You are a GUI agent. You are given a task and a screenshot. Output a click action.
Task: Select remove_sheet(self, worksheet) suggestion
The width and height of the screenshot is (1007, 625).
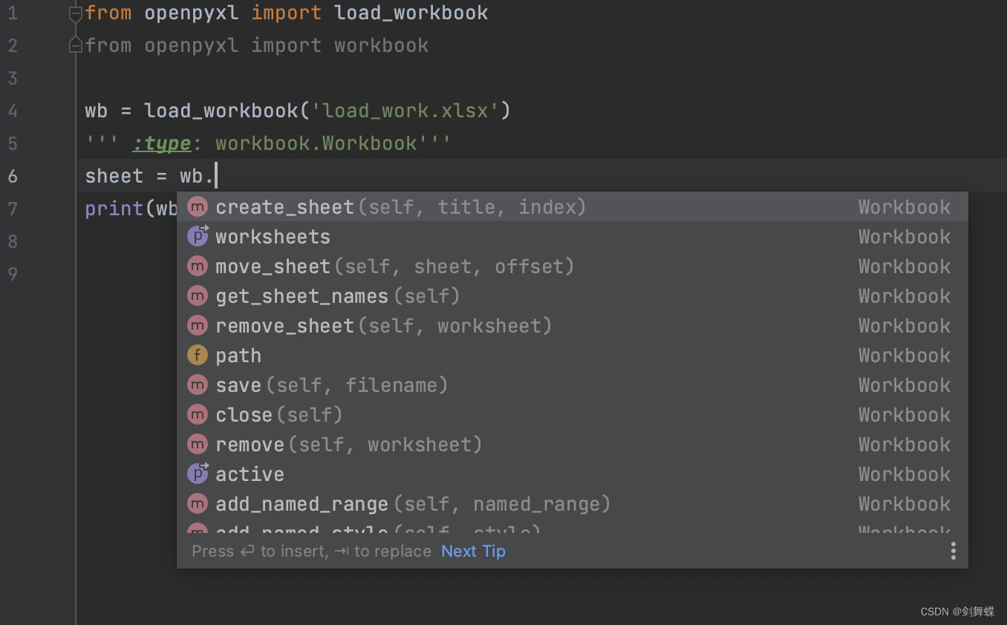[572, 325]
